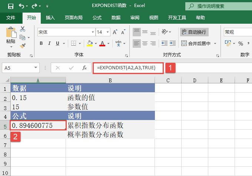Switch to the 插入 ribbon tab
The height and width of the screenshot is (176, 252).
pos(50,17)
